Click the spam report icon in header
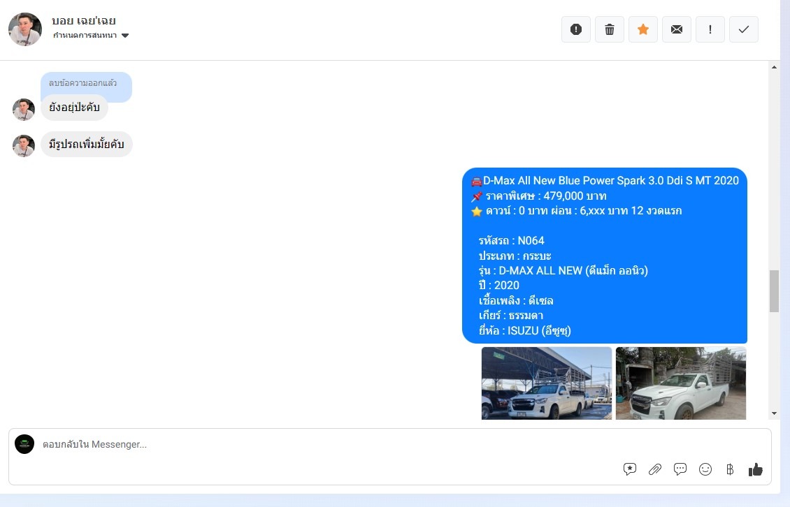Screen dimensions: 790x507 [x=576, y=29]
